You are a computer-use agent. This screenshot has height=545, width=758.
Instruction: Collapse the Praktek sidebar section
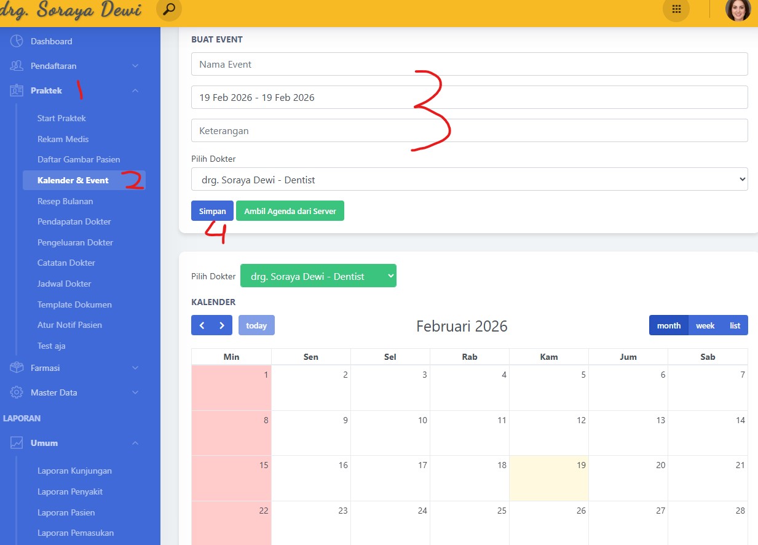(x=135, y=90)
